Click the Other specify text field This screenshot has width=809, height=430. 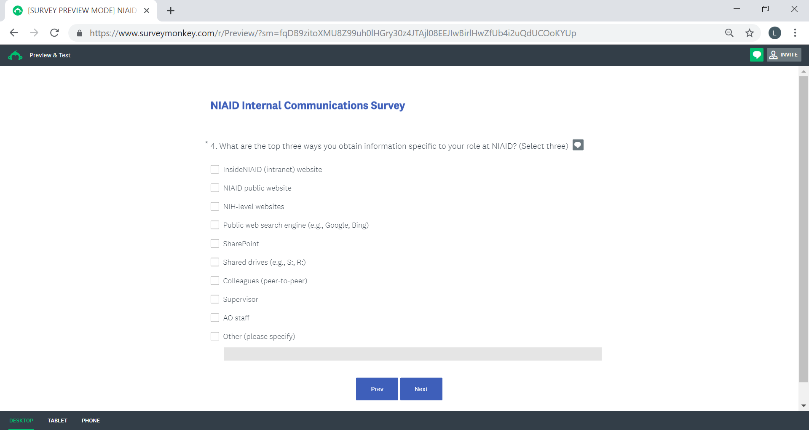tap(413, 354)
